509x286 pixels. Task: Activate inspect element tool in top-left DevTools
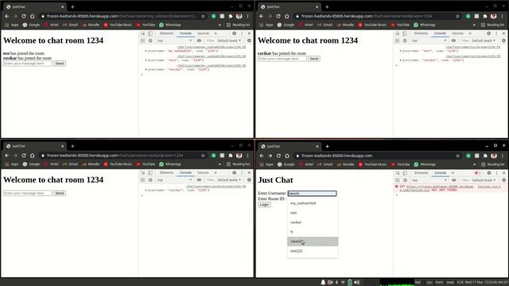[x=143, y=33]
